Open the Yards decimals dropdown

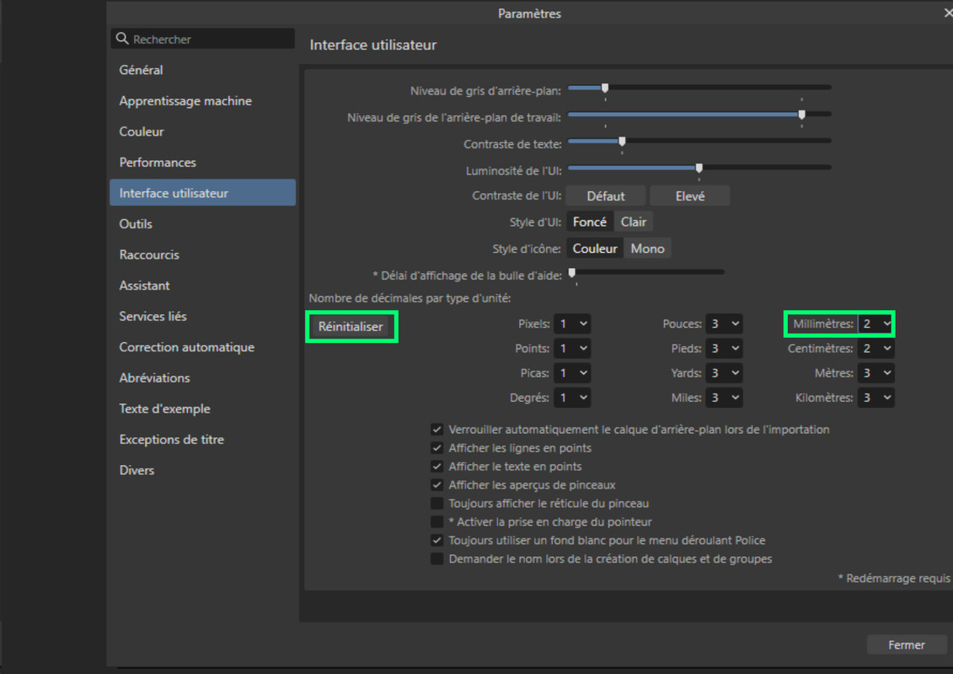tap(725, 373)
